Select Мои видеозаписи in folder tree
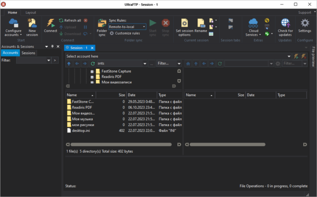 (117, 82)
